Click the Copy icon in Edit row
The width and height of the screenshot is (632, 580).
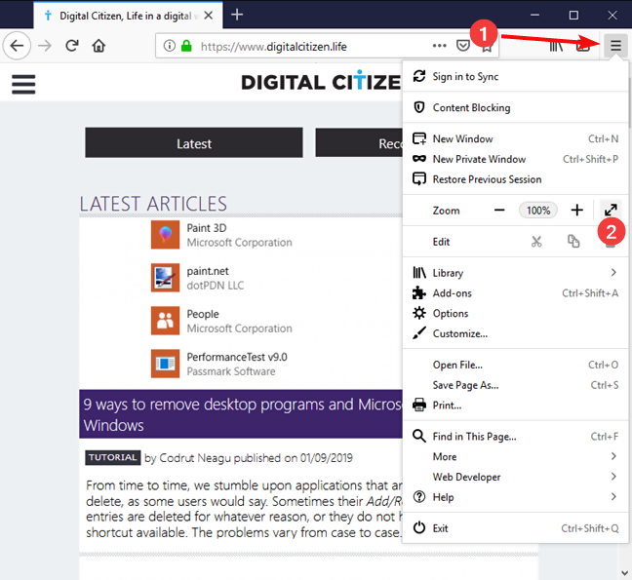(x=573, y=242)
